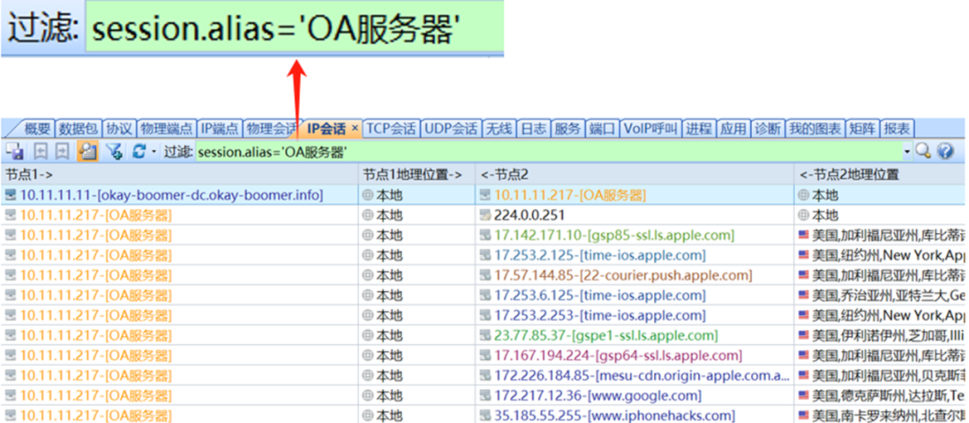
Task: Select 35.185.55.255-[www.iphonehacks.com] entry
Action: pos(615,415)
